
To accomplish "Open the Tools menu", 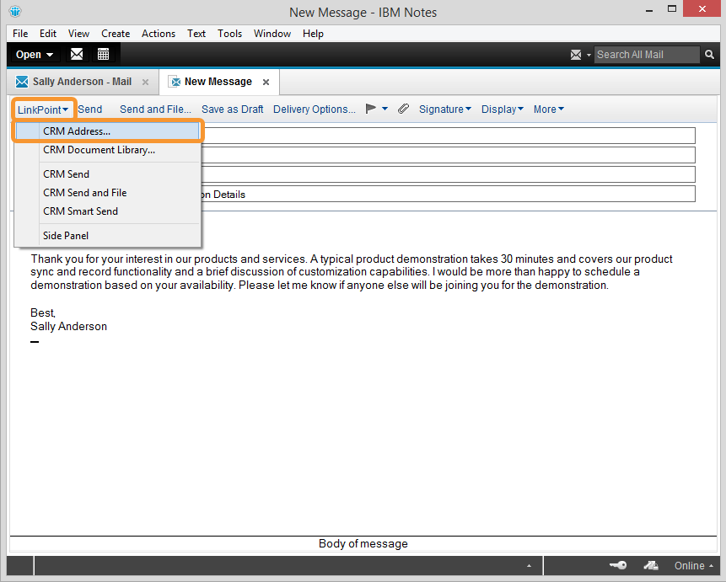I will (x=229, y=34).
